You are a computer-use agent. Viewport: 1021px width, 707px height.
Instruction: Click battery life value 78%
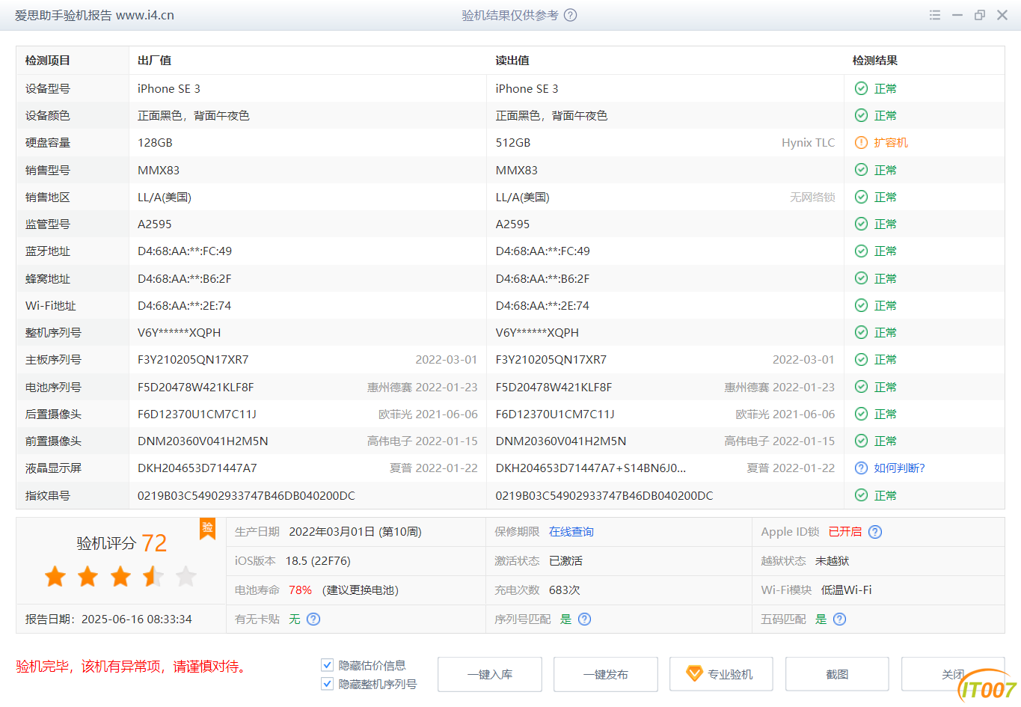[x=300, y=590]
